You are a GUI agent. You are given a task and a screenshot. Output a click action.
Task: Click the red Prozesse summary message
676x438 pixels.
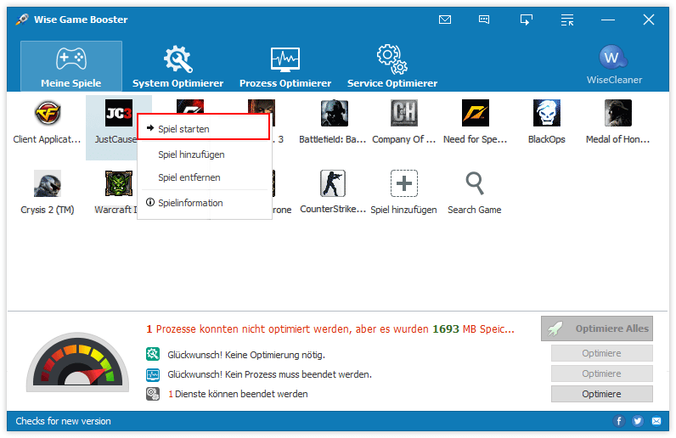tap(330, 329)
